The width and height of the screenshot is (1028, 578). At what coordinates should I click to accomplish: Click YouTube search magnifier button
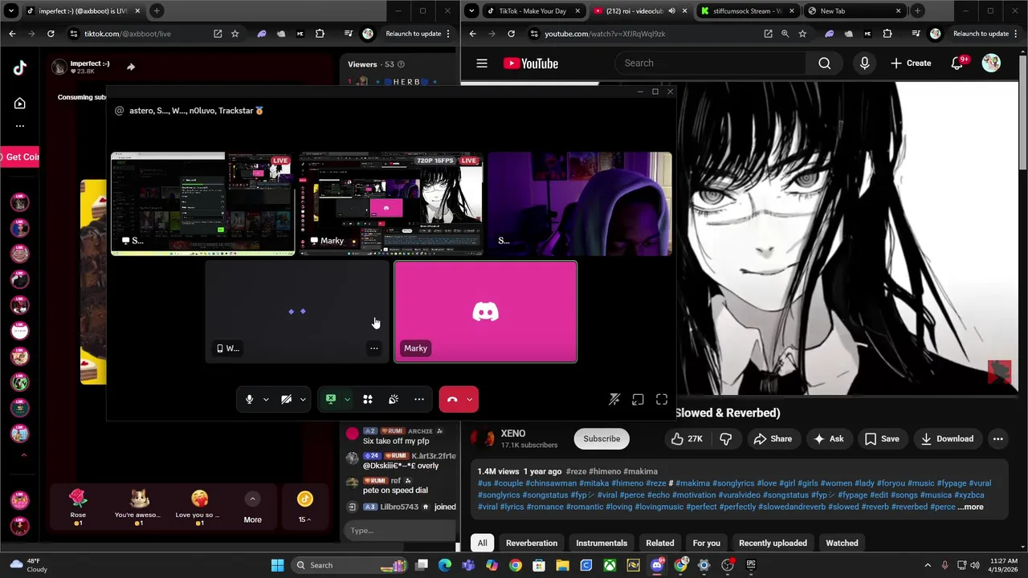[825, 63]
